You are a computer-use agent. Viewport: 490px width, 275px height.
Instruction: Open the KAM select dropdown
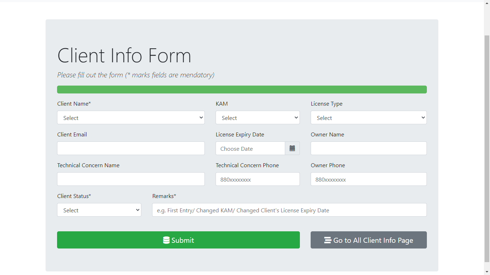click(x=258, y=117)
